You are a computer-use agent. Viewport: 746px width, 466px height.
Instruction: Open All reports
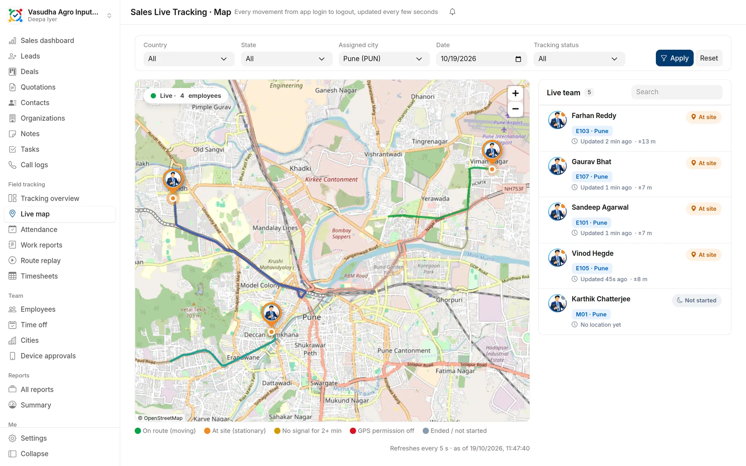(60, 389)
